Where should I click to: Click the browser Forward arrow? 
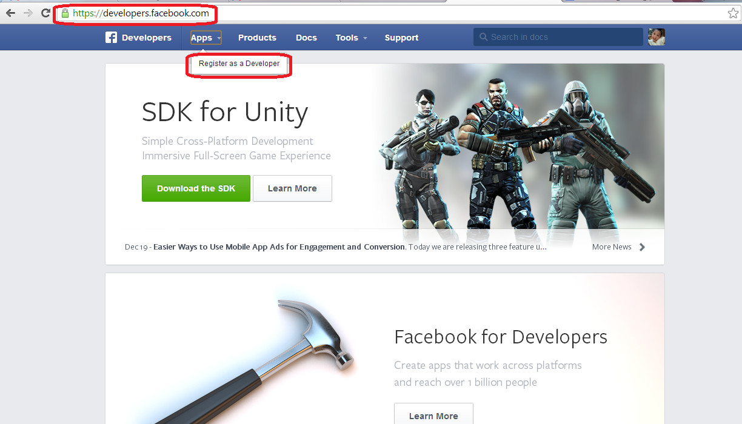coord(28,13)
